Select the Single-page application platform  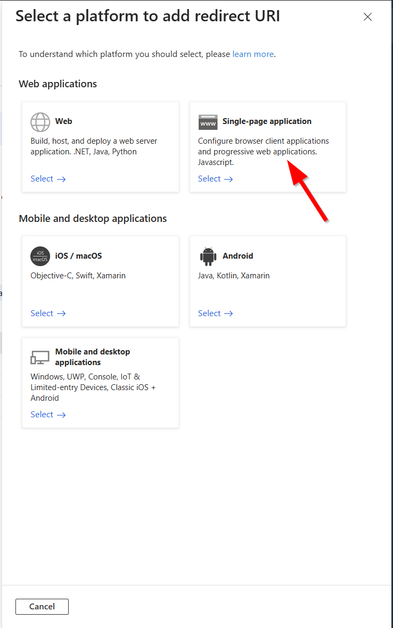point(216,179)
